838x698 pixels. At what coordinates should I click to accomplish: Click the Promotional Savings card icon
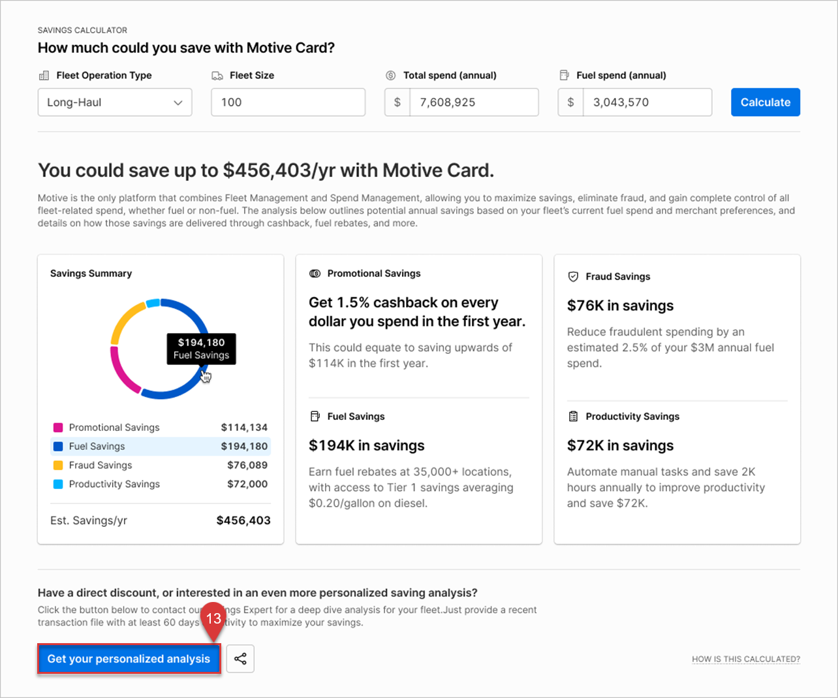[315, 274]
